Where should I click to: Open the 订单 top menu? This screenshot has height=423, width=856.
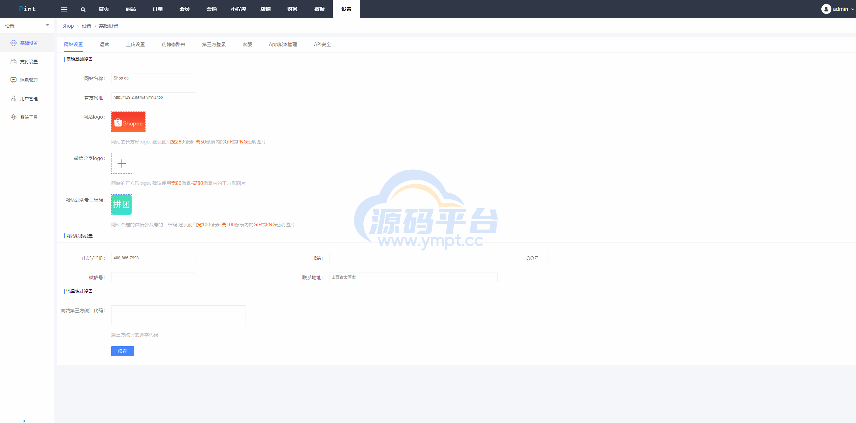click(158, 9)
